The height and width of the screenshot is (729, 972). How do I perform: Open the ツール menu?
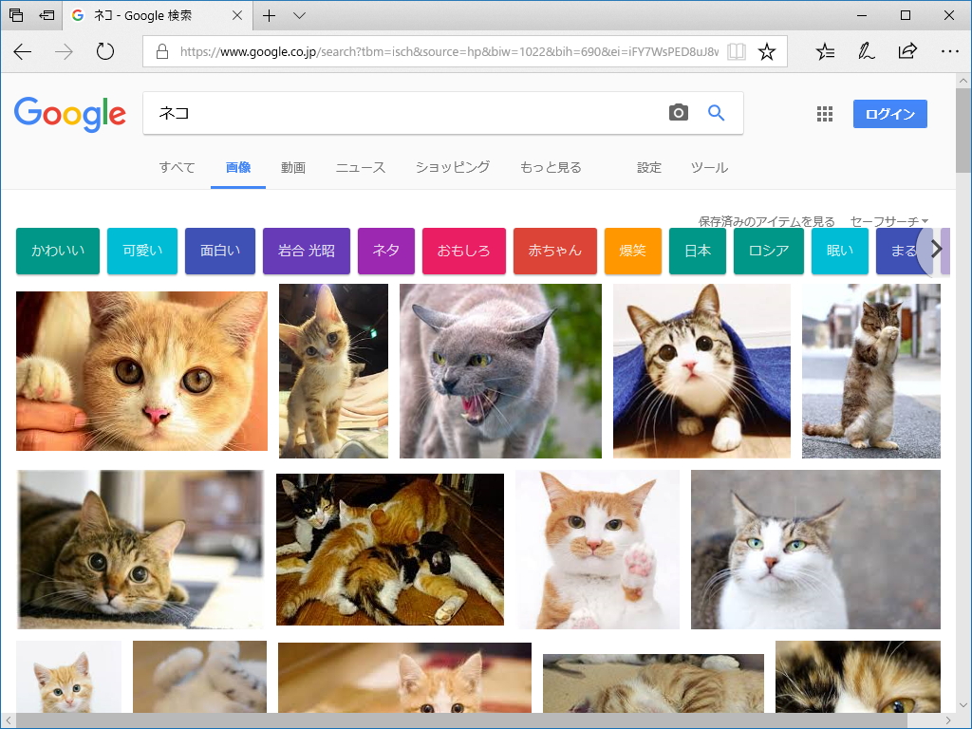709,167
